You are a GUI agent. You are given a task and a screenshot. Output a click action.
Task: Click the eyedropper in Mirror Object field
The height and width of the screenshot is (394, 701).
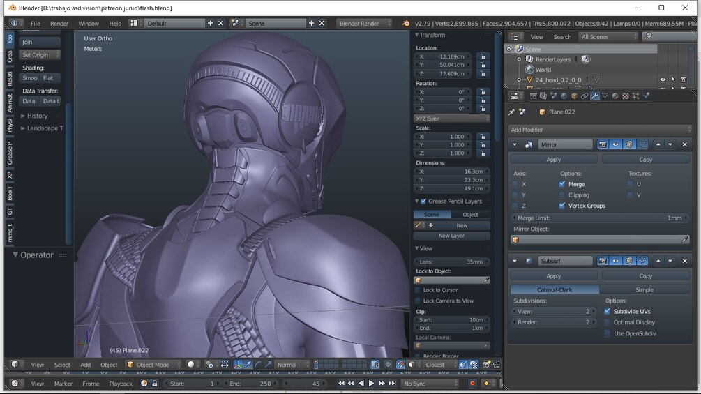tap(685, 240)
